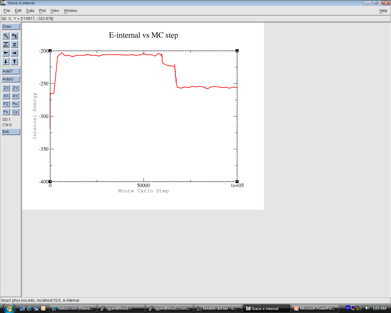Click the AutoO button
The width and height of the screenshot is (391, 313).
11,79
